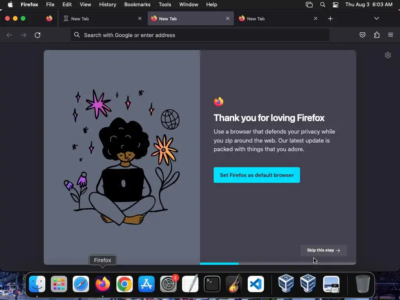Click the Firefox logo above the heading
The height and width of the screenshot is (300, 400).
(x=219, y=102)
